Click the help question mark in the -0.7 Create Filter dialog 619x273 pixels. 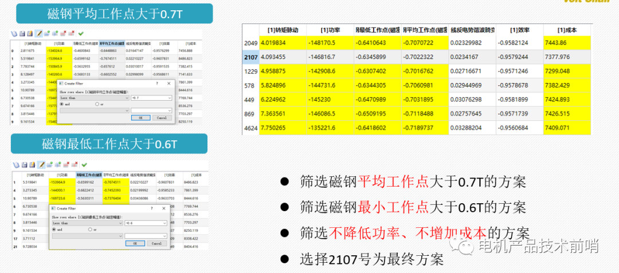(157, 84)
